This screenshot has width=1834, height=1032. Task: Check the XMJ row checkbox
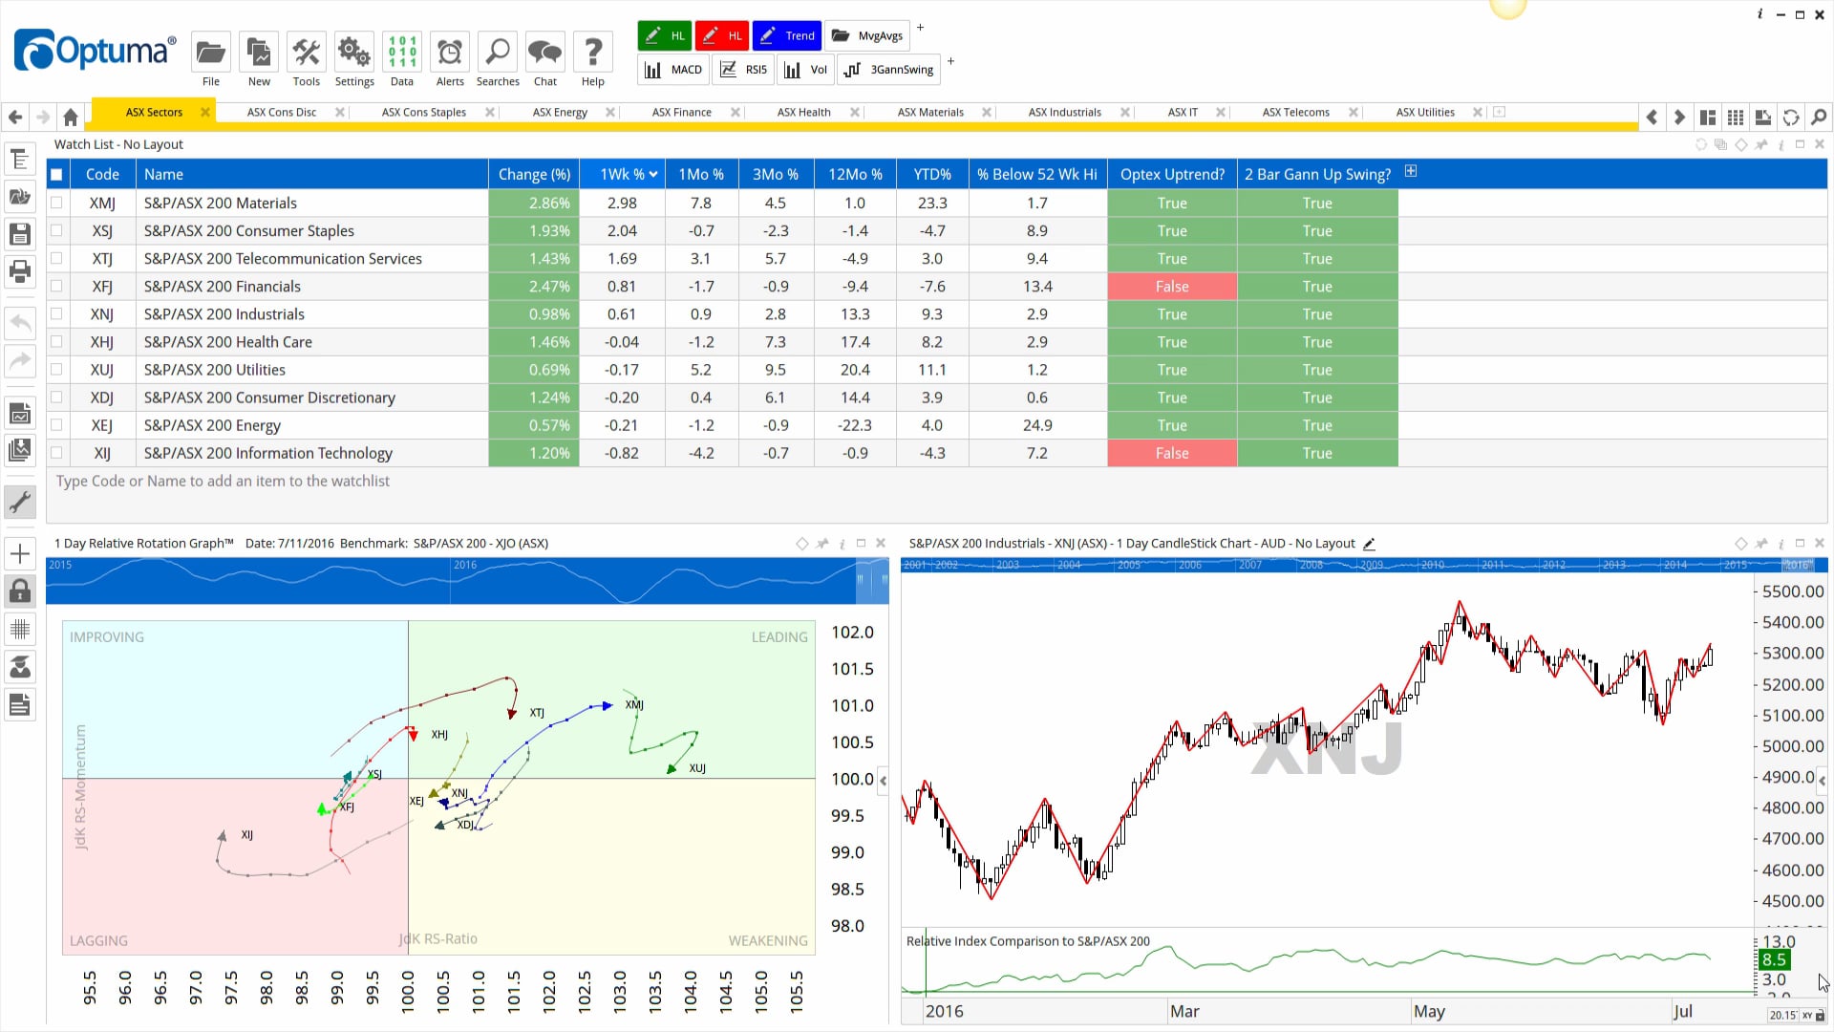point(56,203)
